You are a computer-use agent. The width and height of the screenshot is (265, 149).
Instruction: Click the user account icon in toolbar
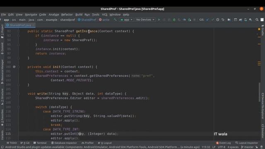pos(262,20)
